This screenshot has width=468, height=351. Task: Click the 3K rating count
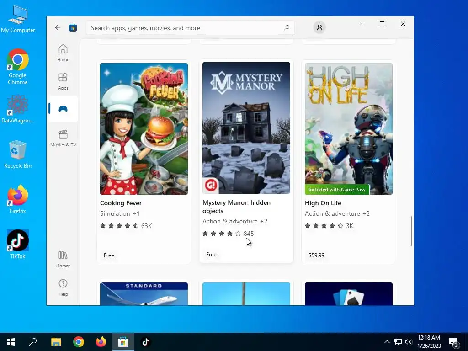(350, 226)
